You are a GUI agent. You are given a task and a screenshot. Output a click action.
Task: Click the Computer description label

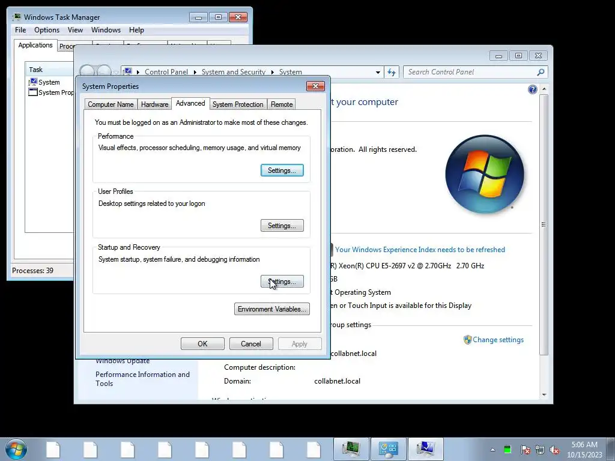[x=259, y=367]
